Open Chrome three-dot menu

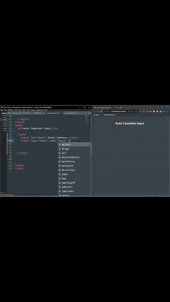(167, 111)
